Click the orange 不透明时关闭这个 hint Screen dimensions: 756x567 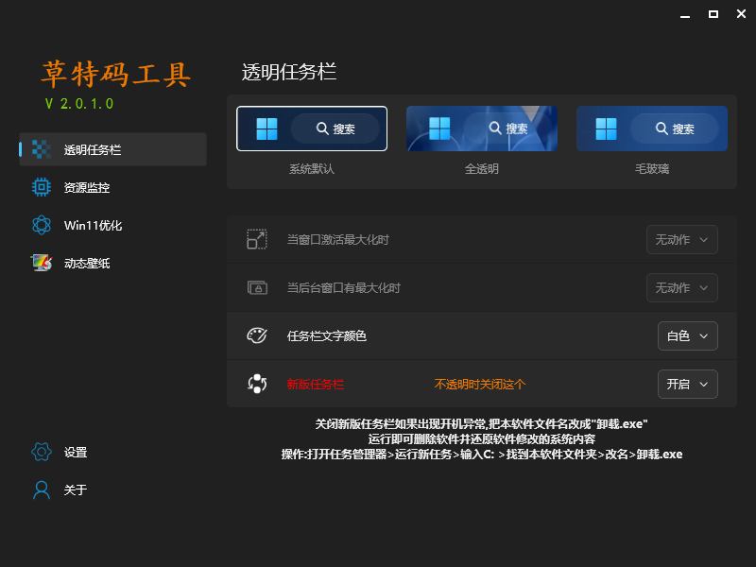tap(480, 385)
